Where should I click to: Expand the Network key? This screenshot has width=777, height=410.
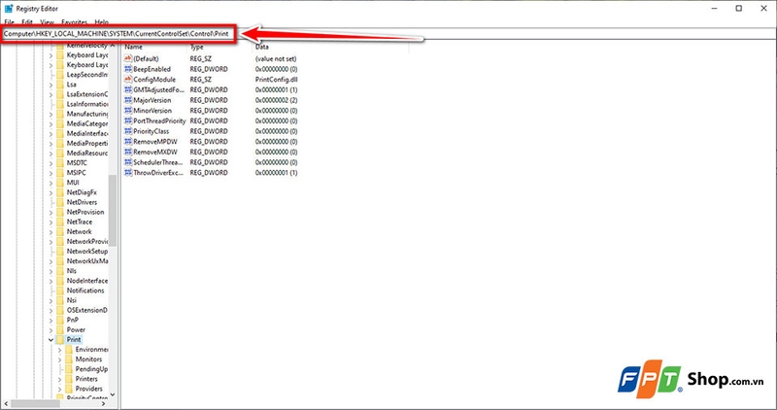coord(51,232)
